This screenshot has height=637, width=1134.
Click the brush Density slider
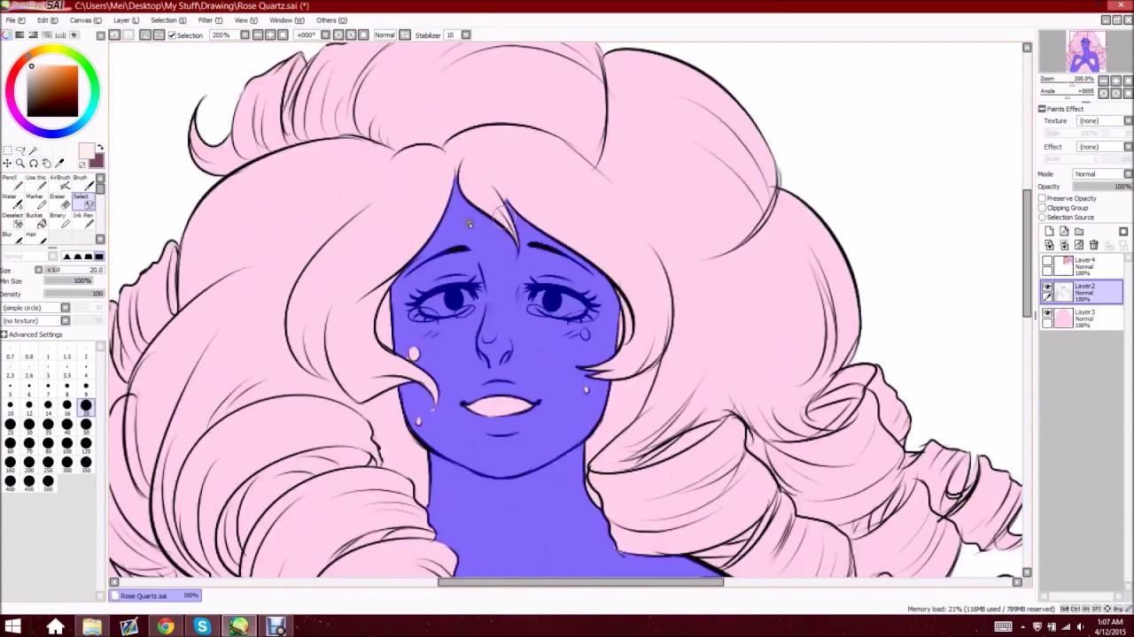click(x=74, y=294)
